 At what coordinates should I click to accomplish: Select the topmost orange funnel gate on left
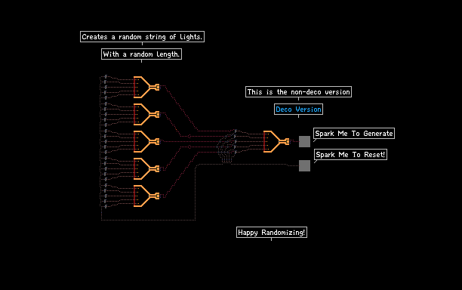coord(146,88)
